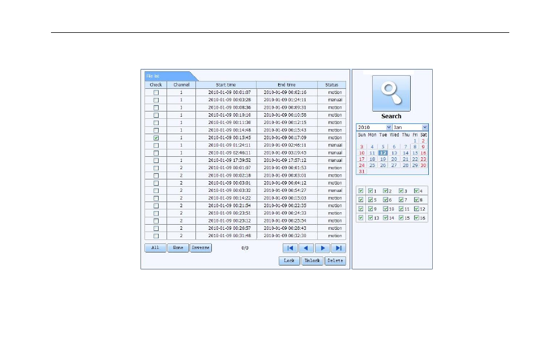Select day 25 in the calendar
Viewport: 541px width, 360px height.
pos(372,165)
